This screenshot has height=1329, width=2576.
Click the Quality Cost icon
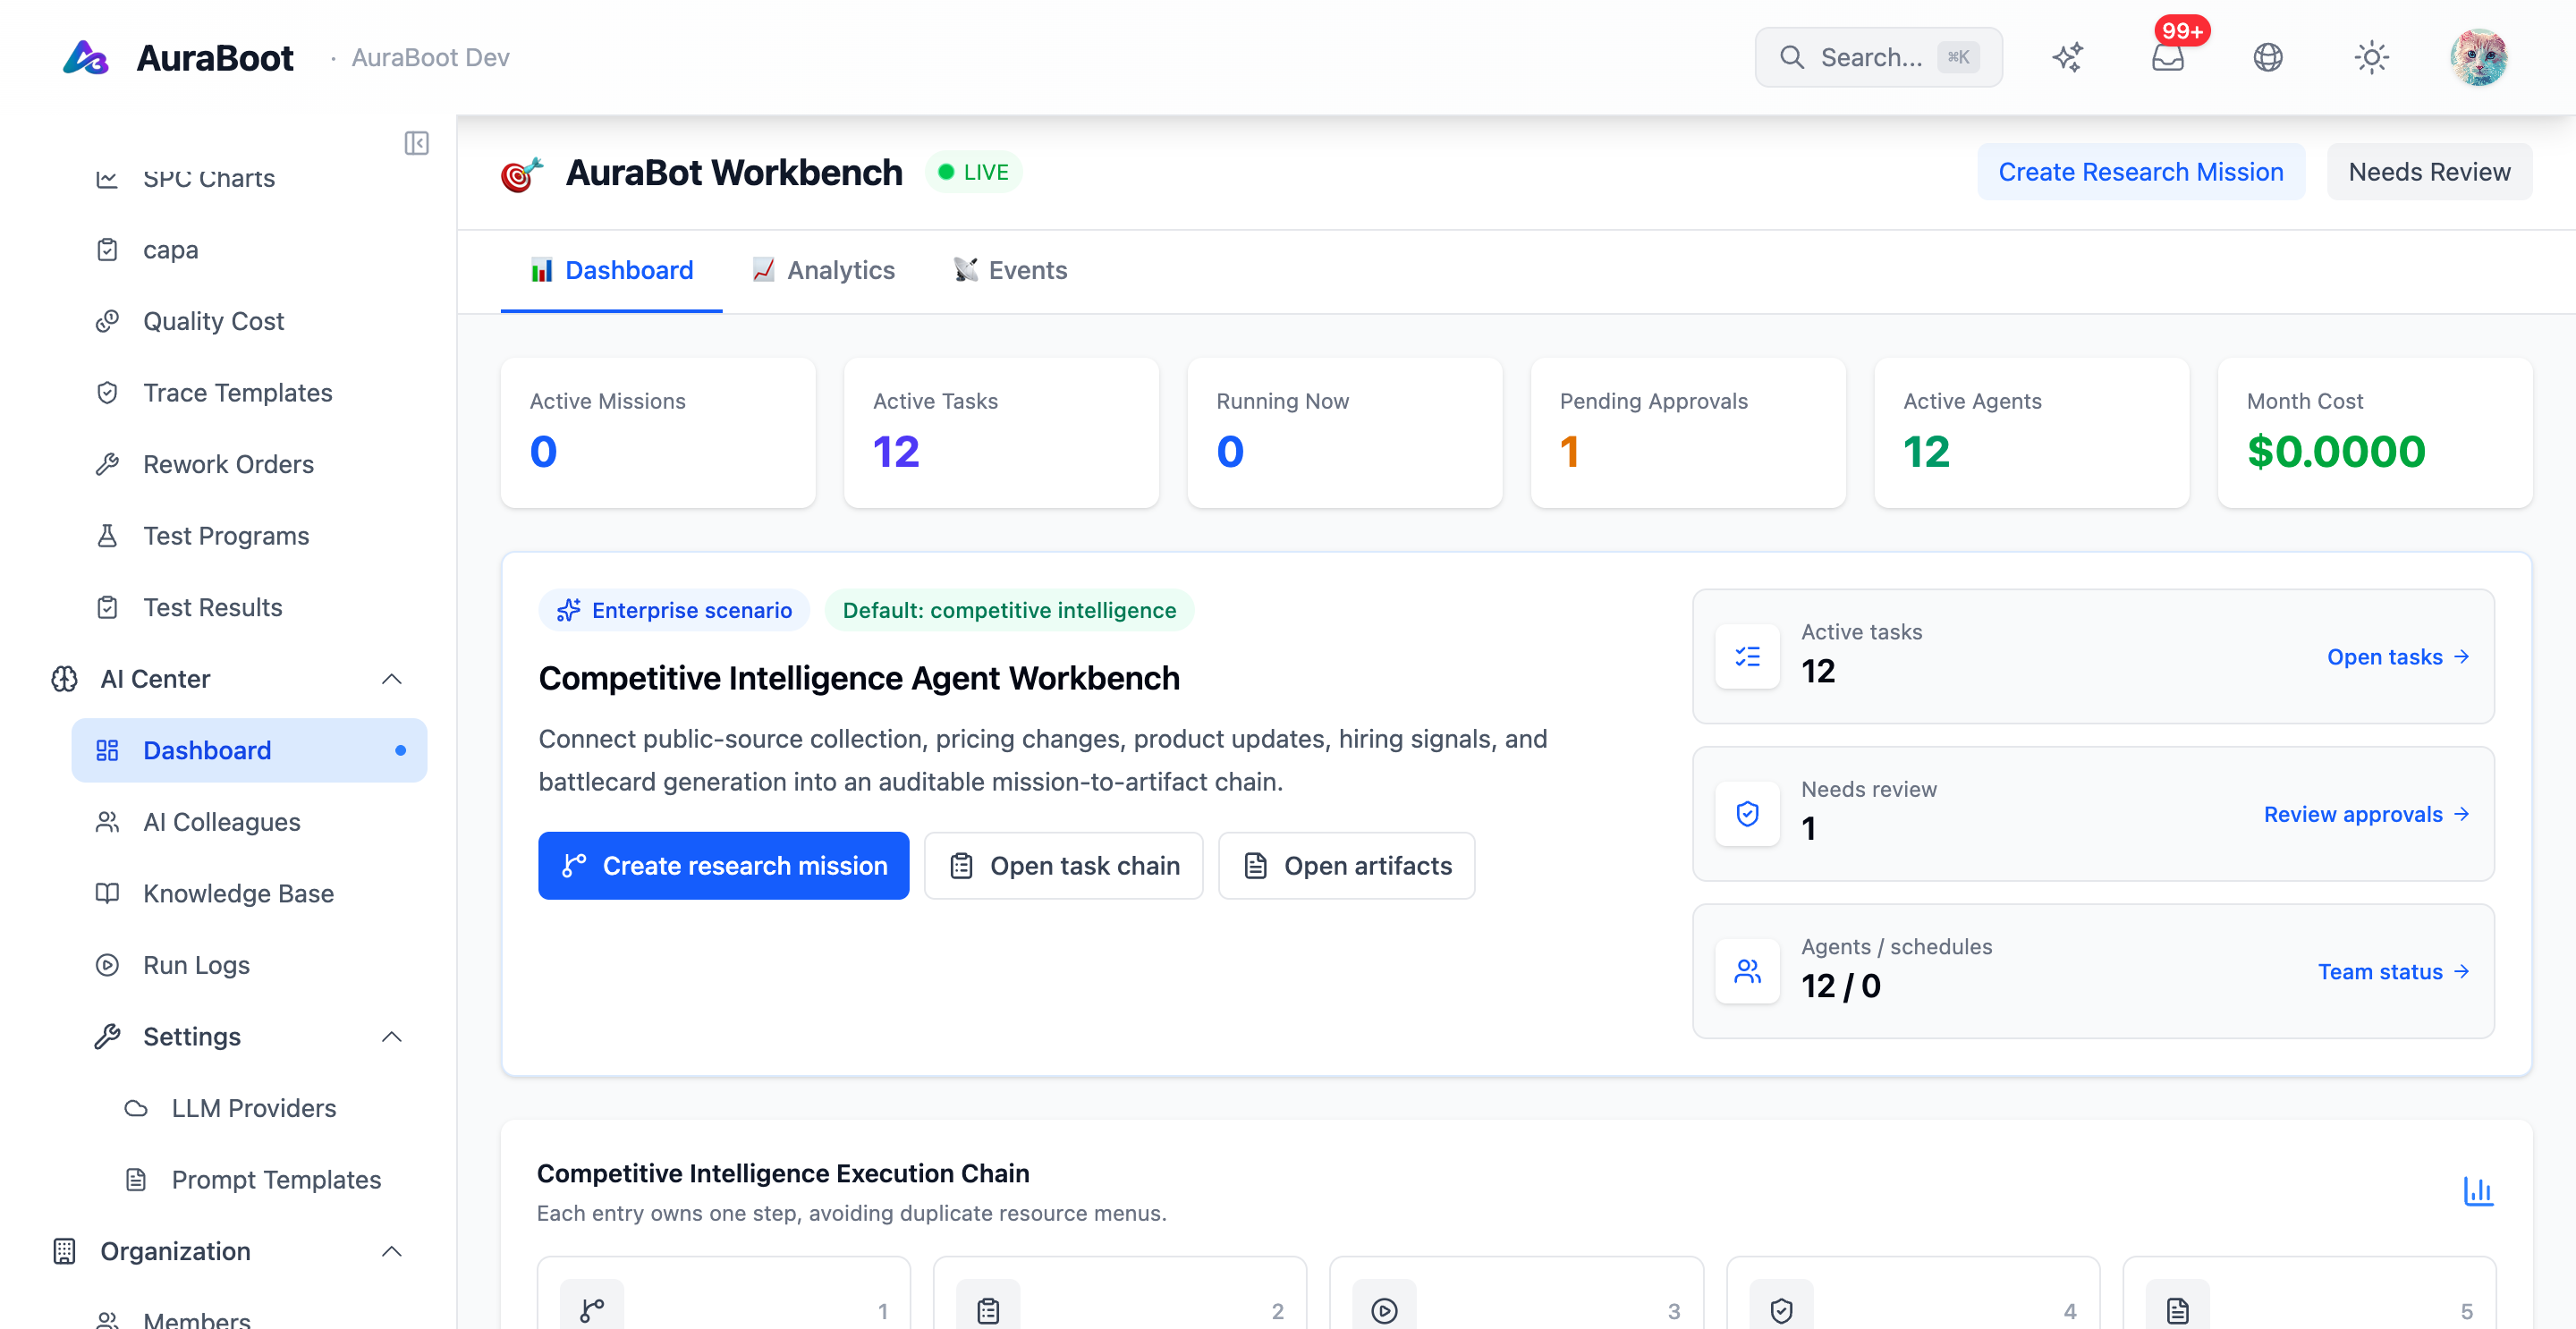tap(107, 321)
